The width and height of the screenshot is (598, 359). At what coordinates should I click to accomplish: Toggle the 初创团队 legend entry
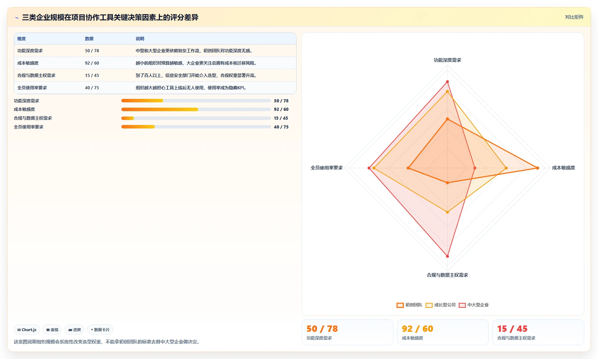coord(409,305)
